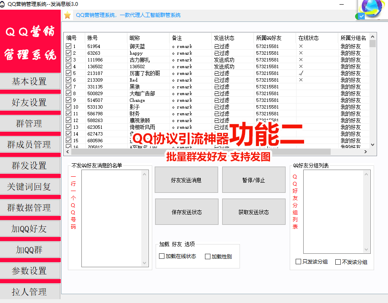Open 关键词回复 in the sidebar
Image resolution: width=388 pixels, height=303 pixels.
(x=30, y=186)
